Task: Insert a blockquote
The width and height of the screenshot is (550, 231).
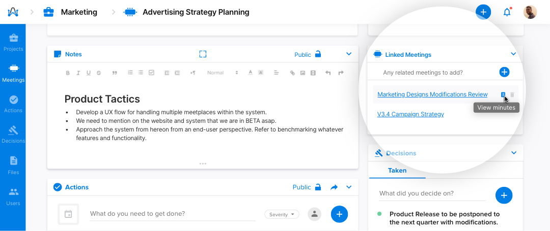Action: (115, 73)
